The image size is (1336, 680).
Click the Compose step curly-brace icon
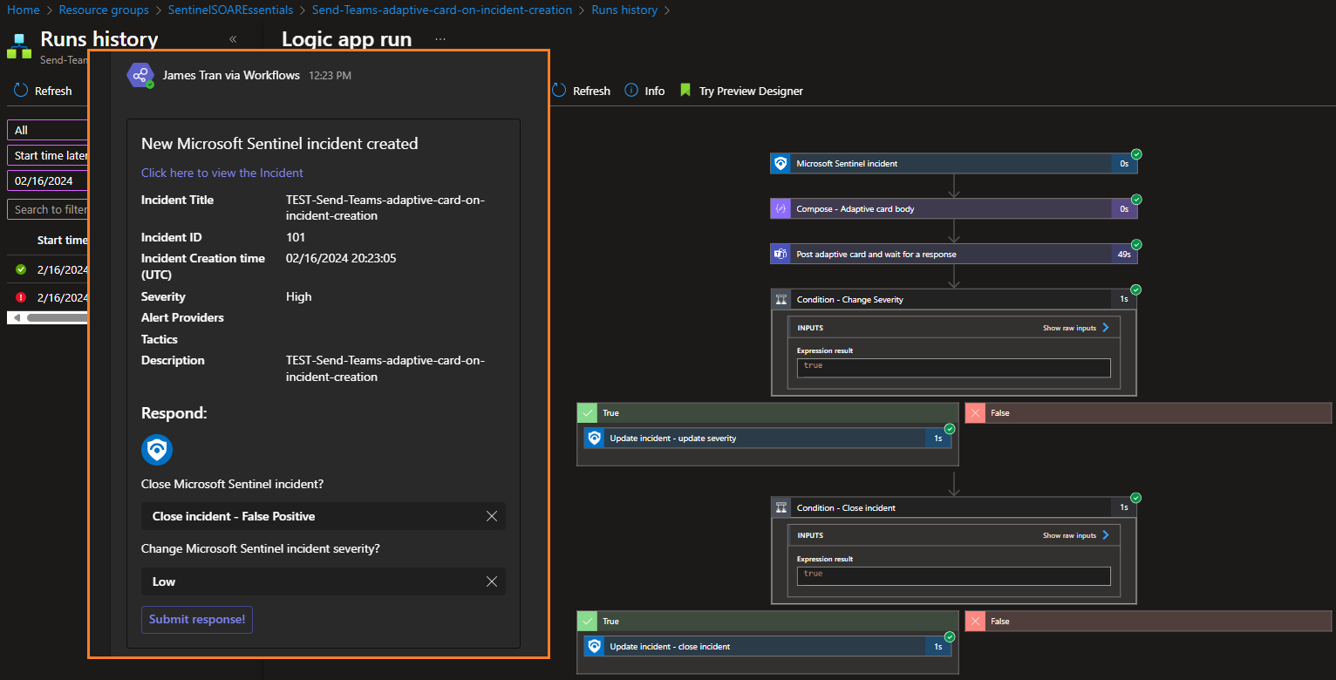pos(780,208)
